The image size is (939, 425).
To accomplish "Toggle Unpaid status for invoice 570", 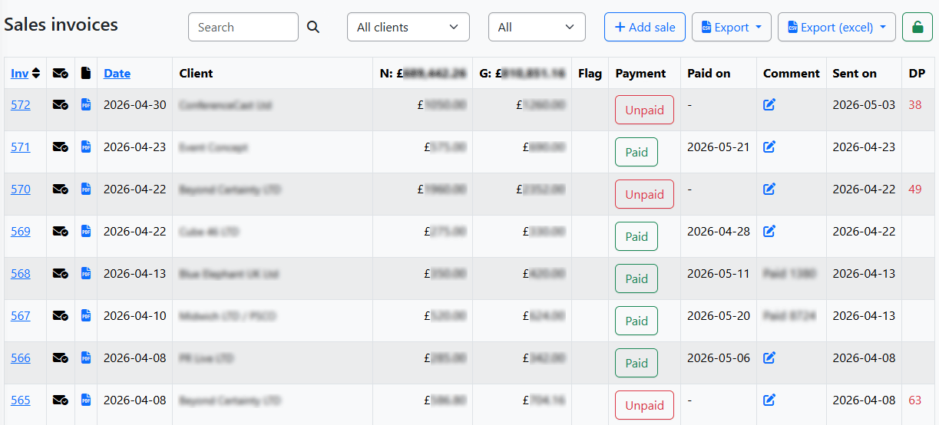I will (x=644, y=194).
